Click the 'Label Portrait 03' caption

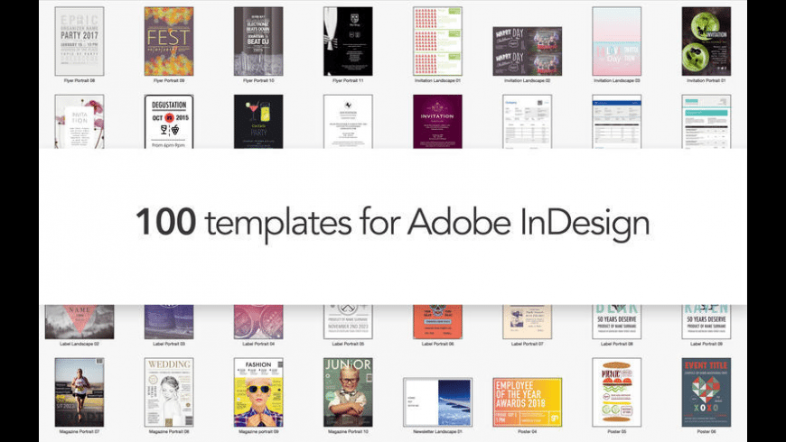pyautogui.click(x=169, y=344)
